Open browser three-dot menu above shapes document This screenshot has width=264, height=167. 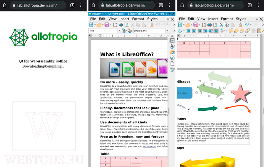click(258, 5)
